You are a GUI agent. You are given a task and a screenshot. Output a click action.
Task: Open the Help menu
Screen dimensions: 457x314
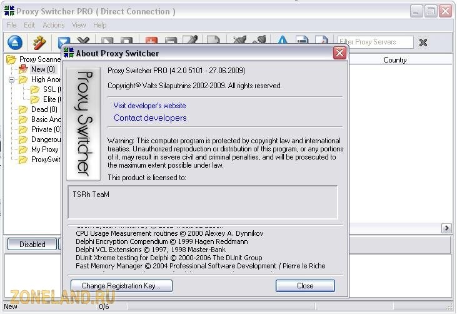click(99, 25)
